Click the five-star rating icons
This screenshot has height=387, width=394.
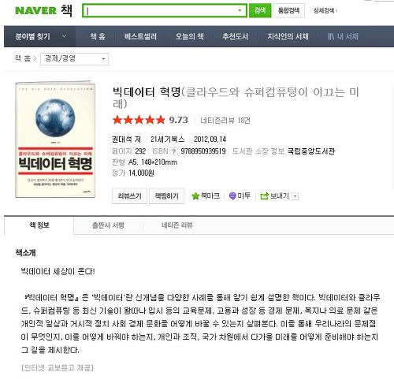point(139,120)
